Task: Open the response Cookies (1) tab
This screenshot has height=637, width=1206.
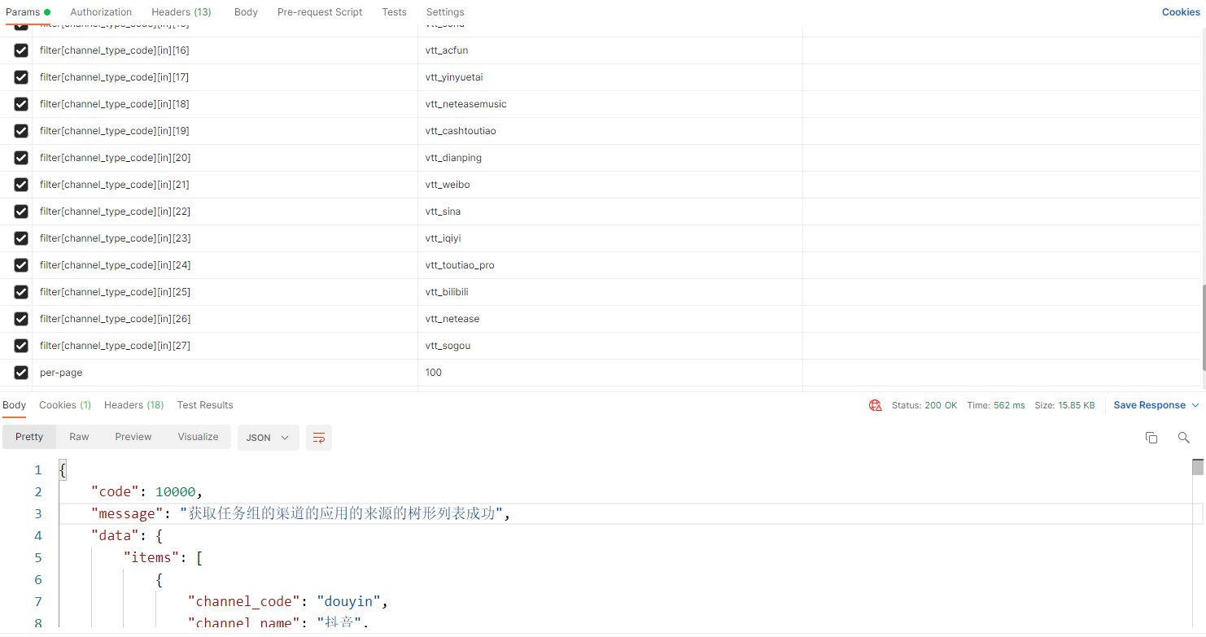Action: (65, 405)
